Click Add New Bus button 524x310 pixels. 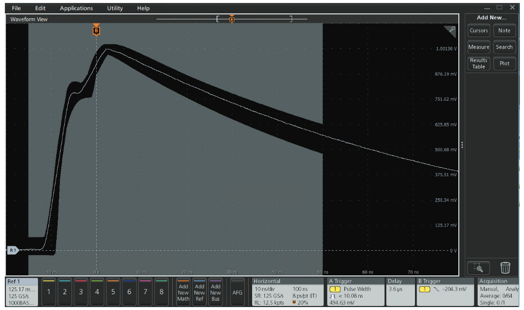tap(216, 292)
